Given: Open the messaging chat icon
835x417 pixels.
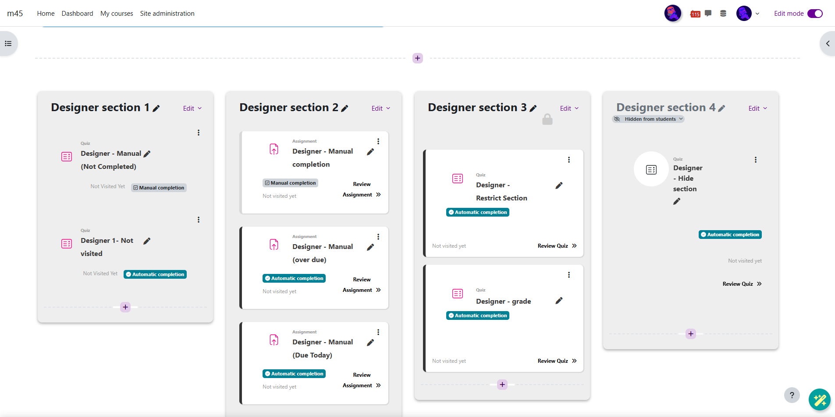Looking at the screenshot, I should click(x=708, y=13).
